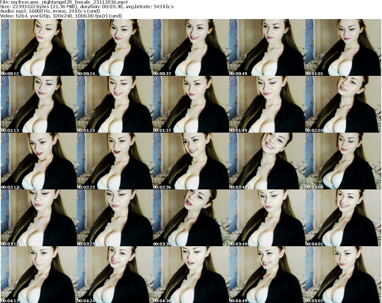Pick the frame stamped 00:02:01
This screenshot has height=303, width=382.
click(343, 104)
